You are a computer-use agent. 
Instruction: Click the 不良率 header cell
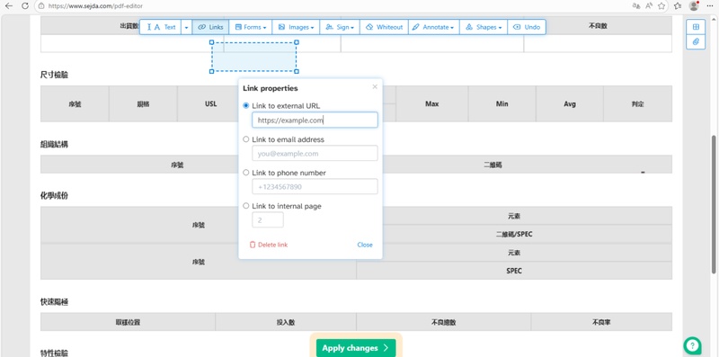(601, 322)
